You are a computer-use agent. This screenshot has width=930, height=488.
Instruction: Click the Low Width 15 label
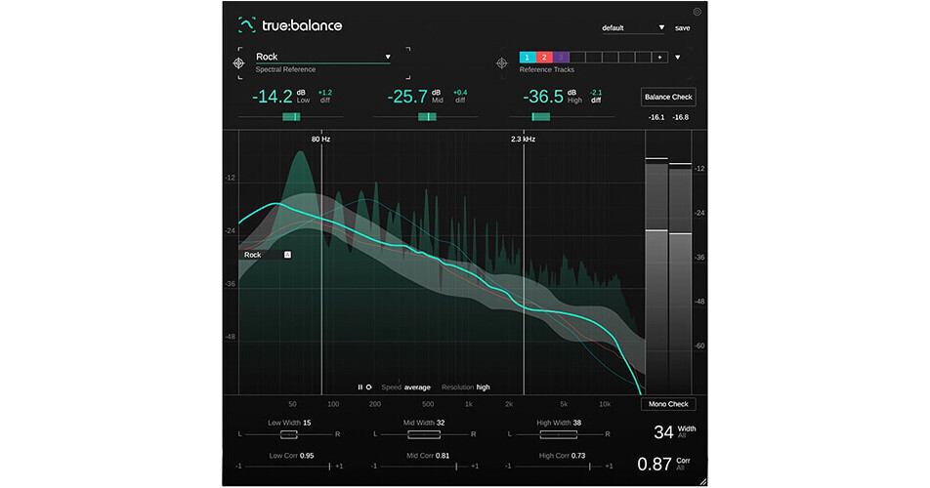pos(289,423)
